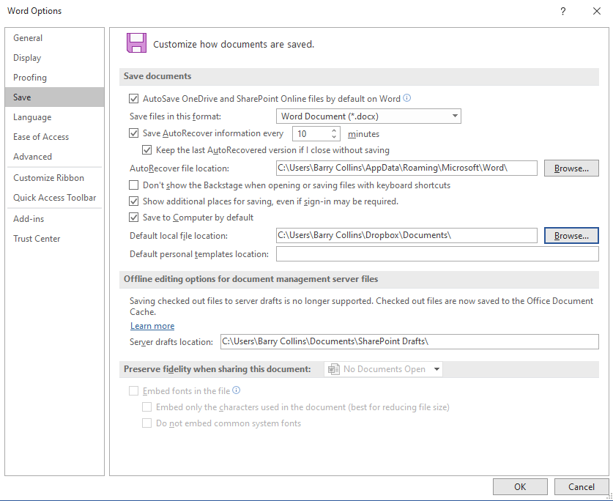Click the Preserve fidelity when sharing heading text
This screenshot has width=613, height=501.
click(218, 369)
